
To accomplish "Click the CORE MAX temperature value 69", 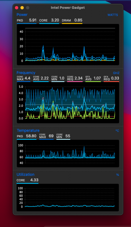I will pos(51,136).
